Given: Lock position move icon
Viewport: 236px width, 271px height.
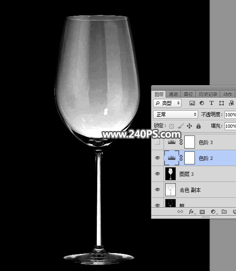Looking at the screenshot, I should click(189, 126).
